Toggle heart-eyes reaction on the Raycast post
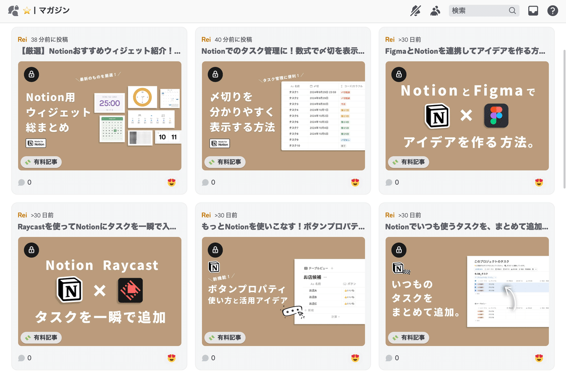The height and width of the screenshot is (377, 566). click(172, 358)
